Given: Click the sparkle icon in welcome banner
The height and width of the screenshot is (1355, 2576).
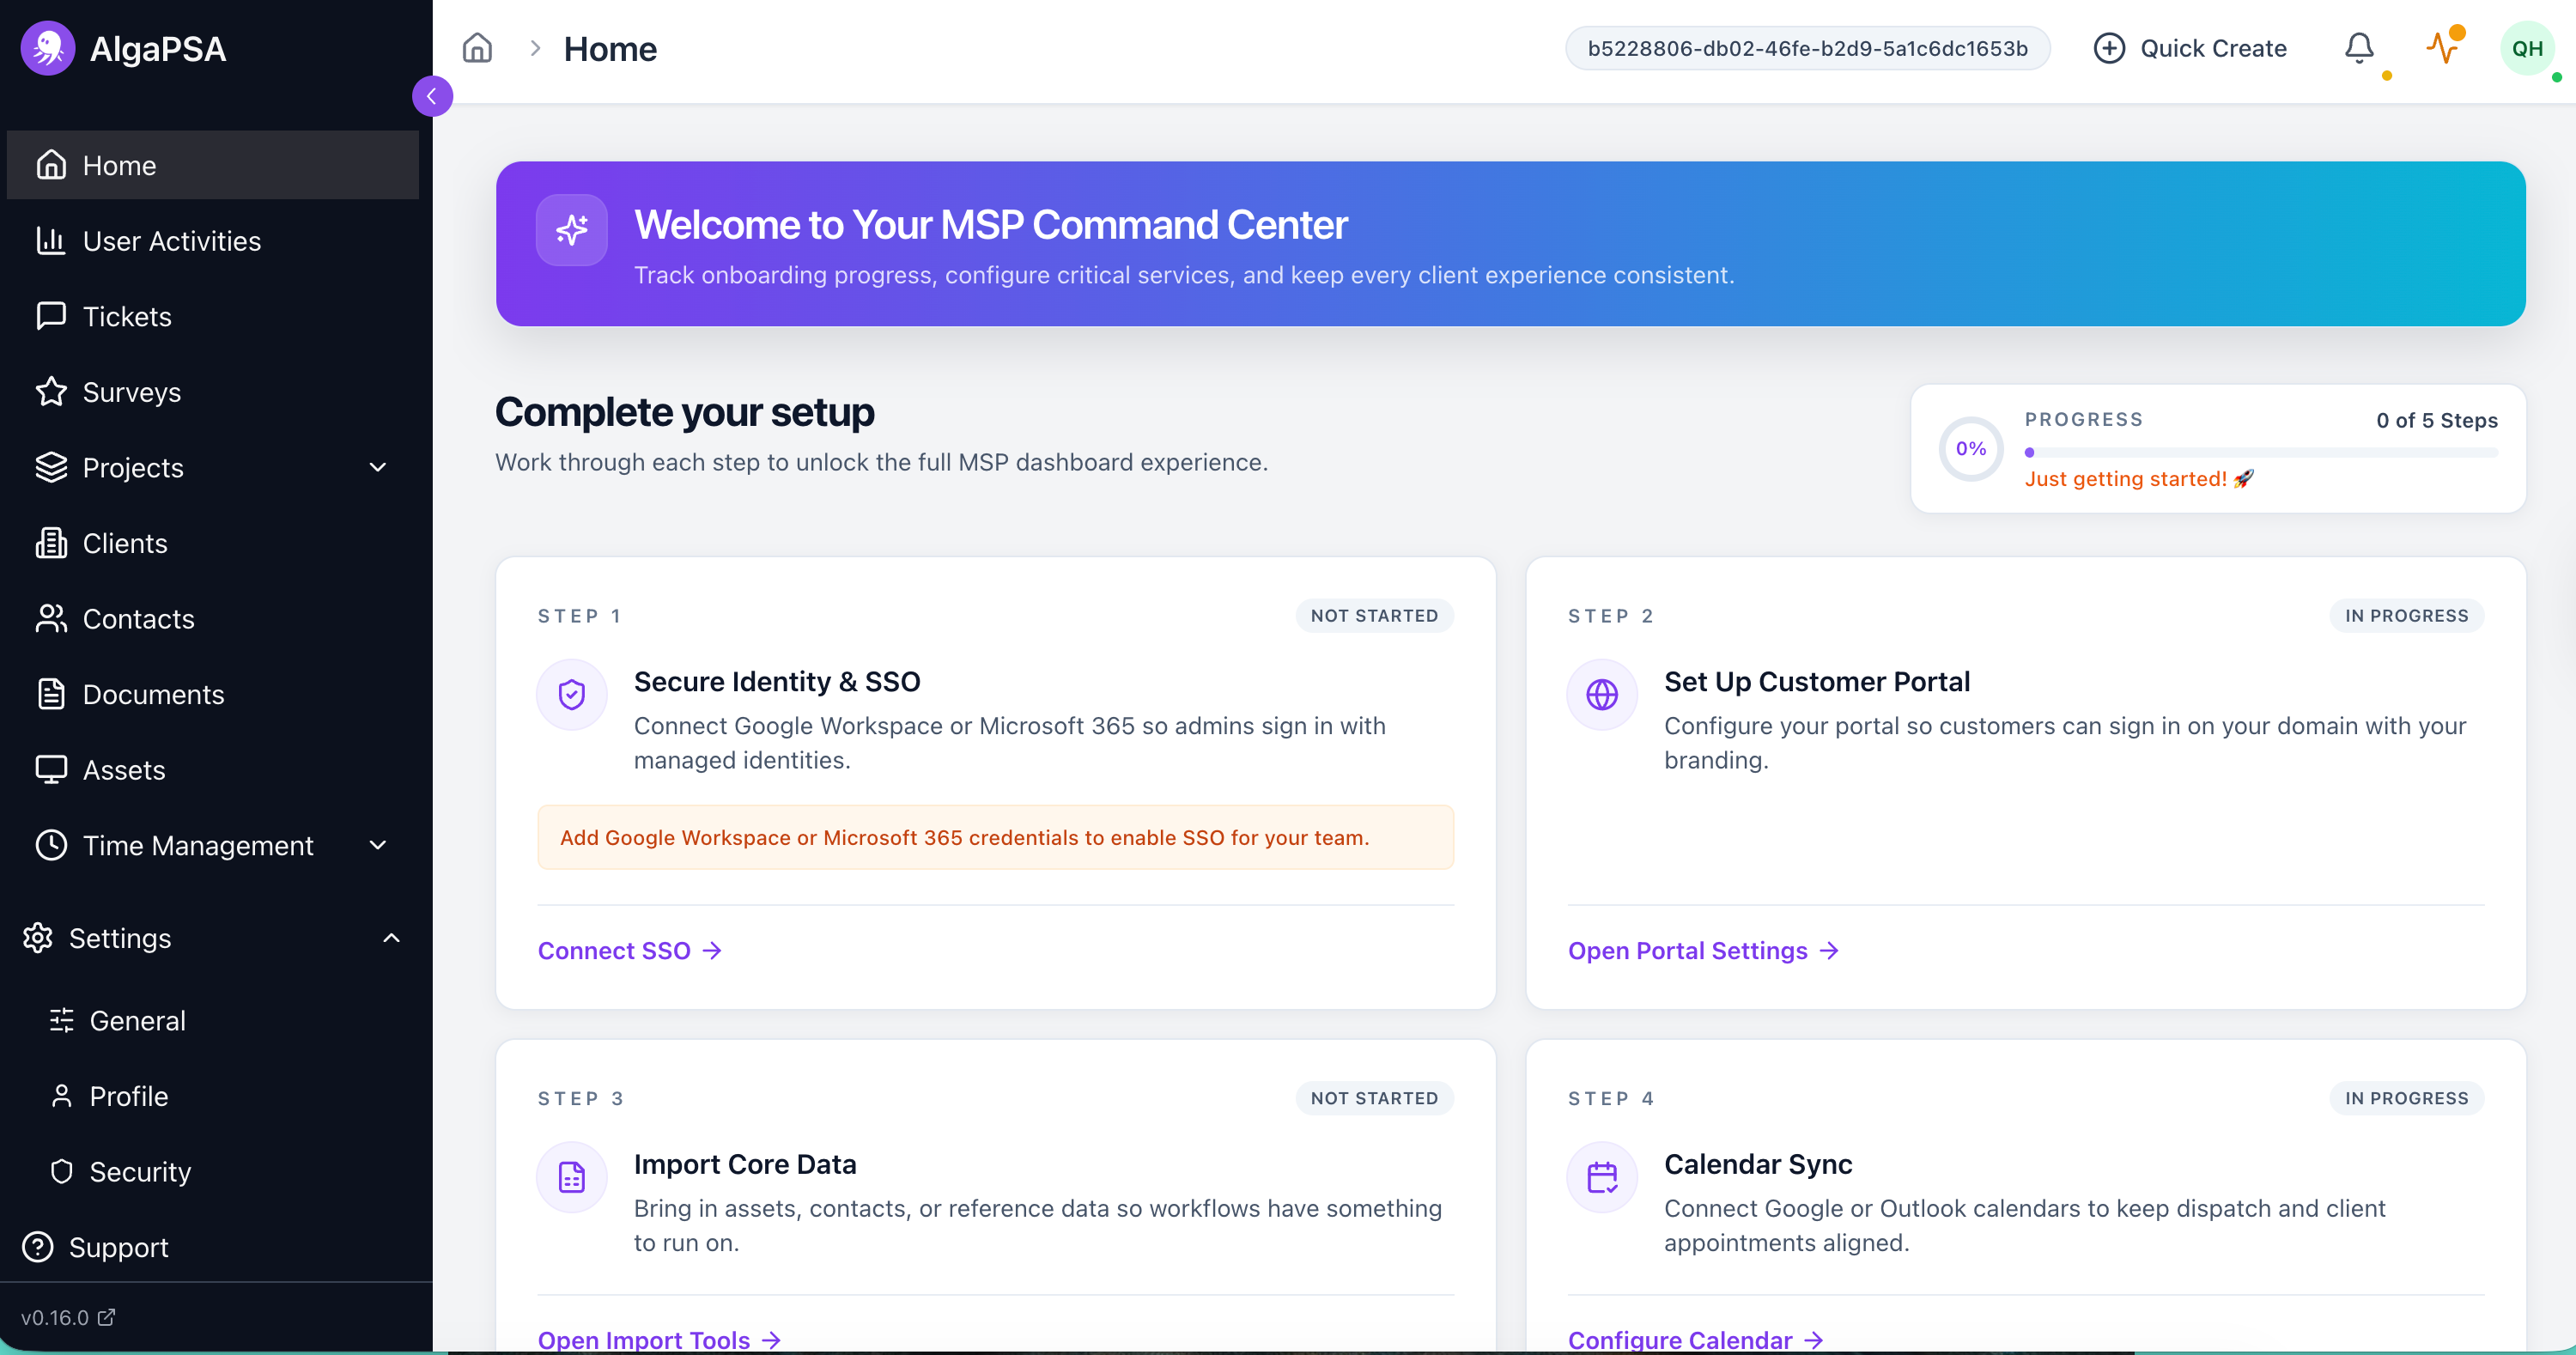Looking at the screenshot, I should pos(571,230).
